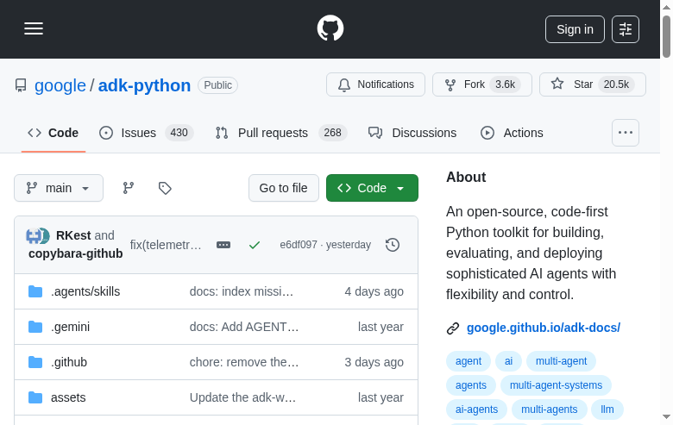
Task: Select the agent topic tag
Action: [469, 361]
